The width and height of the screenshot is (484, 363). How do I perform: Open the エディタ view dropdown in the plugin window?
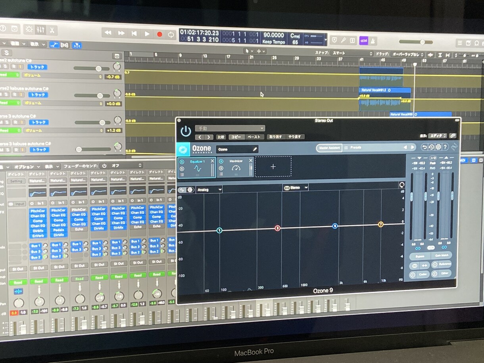[x=438, y=136]
